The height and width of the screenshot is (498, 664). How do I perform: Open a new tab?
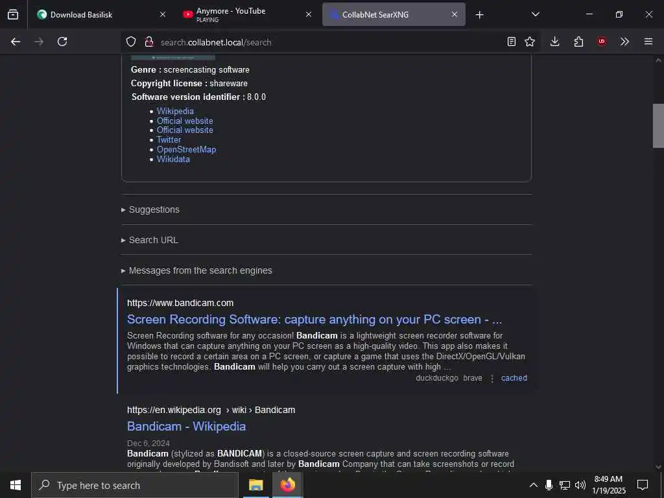479,15
